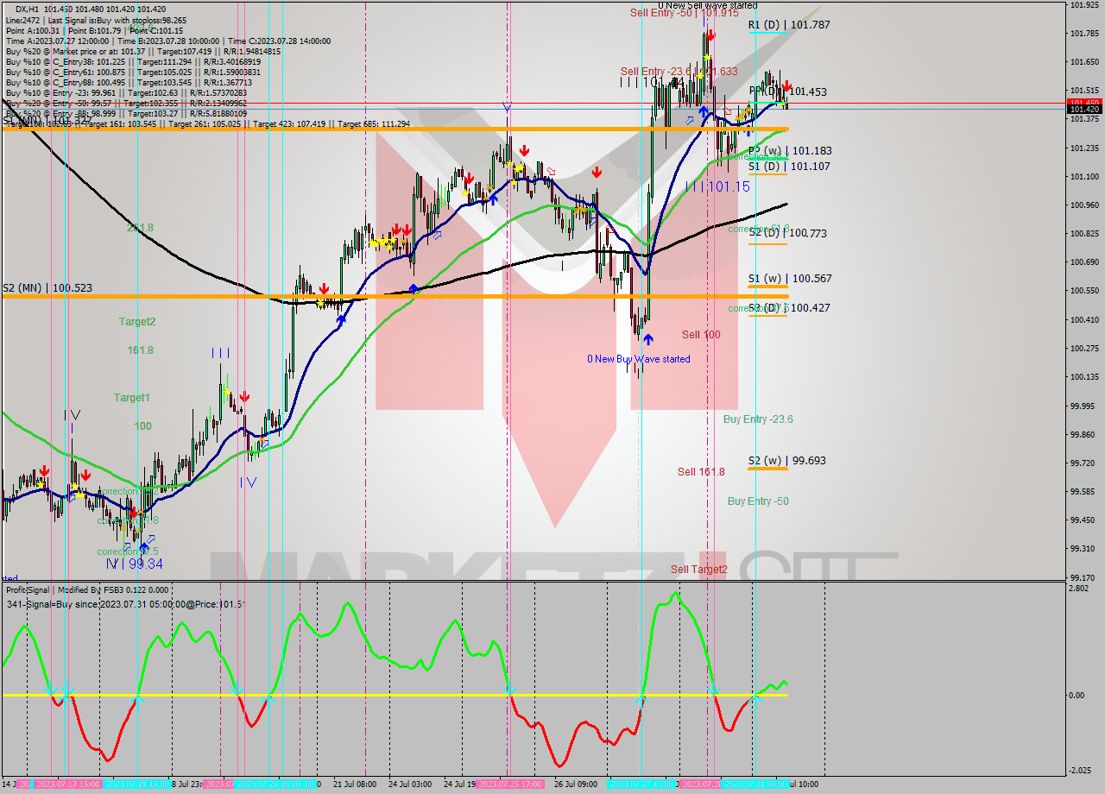Click the pink 2023.07.25 17:00 time marker

(x=509, y=785)
